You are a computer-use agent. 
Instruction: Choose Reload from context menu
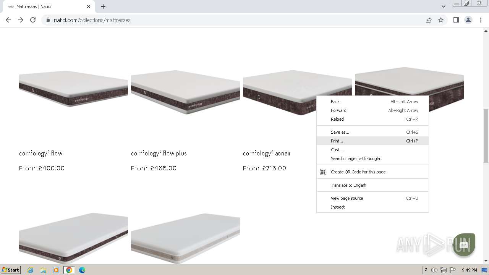[372, 119]
